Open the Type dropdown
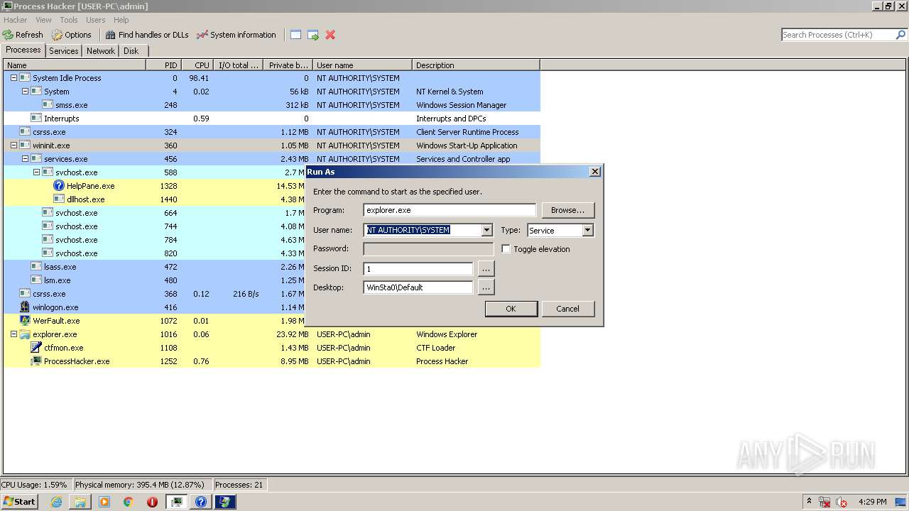 coord(587,230)
